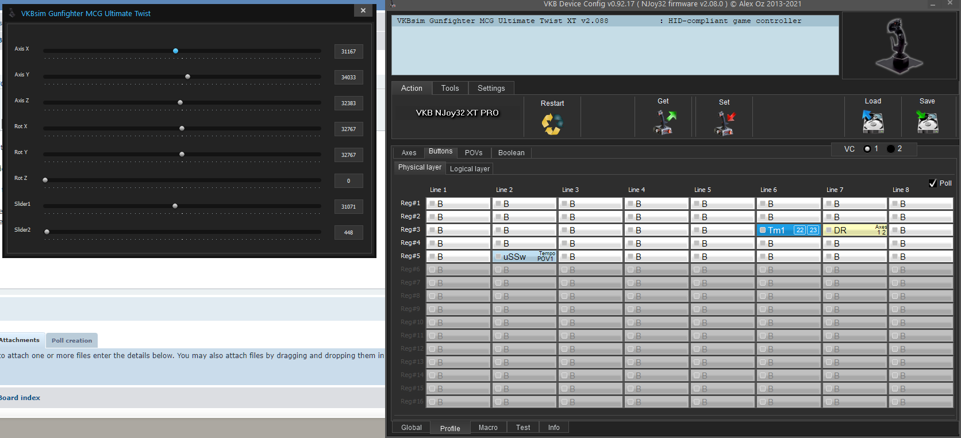961x438 pixels.
Task: Click the Slider1 slider handle
Action: coord(175,206)
